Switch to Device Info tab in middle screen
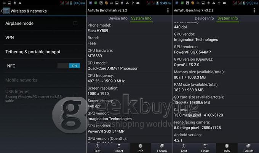Image resolution: width=259 pixels, height=153 pixels. click(118, 18)
